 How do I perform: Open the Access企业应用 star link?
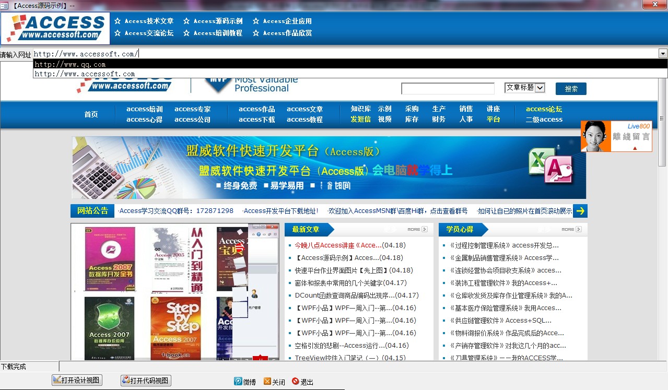point(282,21)
